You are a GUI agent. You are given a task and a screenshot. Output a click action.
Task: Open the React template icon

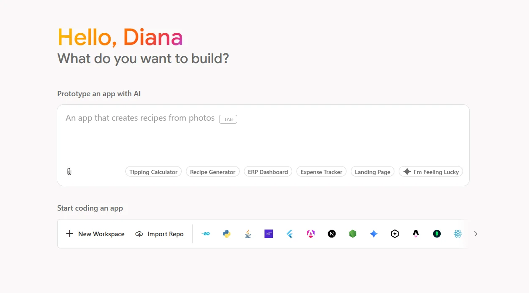coord(458,234)
